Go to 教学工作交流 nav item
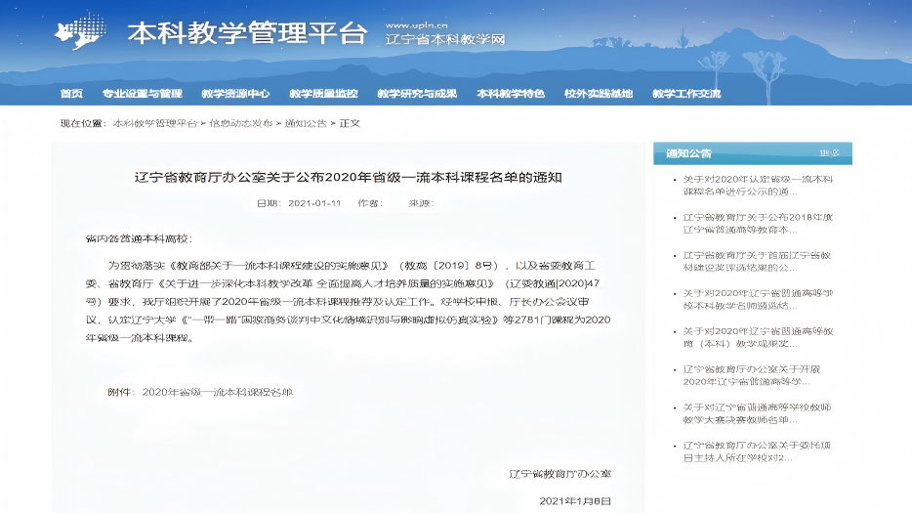912x513 pixels. point(686,94)
